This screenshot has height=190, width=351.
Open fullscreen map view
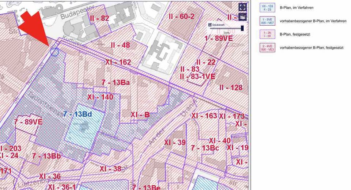pyautogui.click(x=243, y=7)
